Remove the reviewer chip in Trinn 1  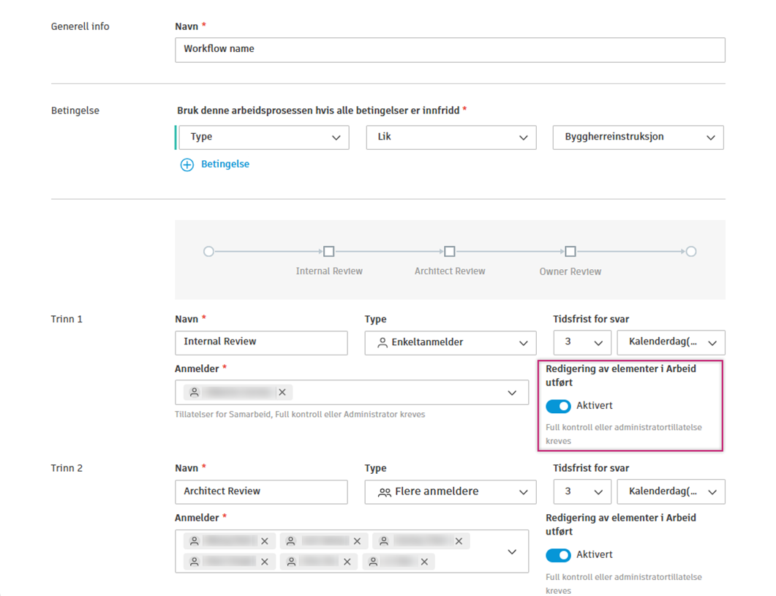282,393
